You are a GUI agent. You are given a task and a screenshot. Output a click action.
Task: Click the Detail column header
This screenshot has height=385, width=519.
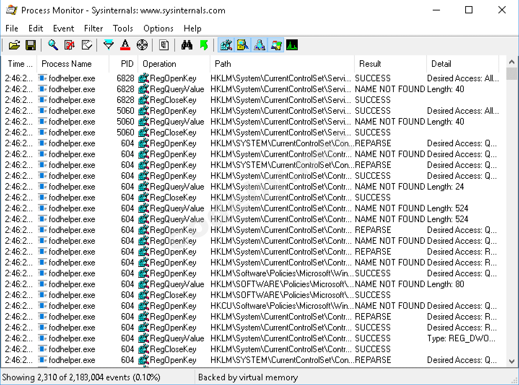pos(463,64)
